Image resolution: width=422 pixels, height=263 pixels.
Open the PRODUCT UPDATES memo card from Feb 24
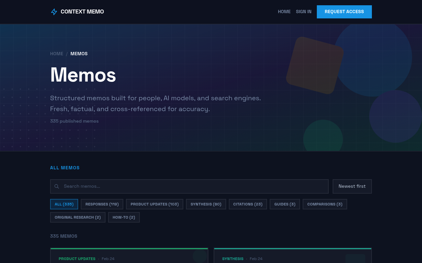129,256
